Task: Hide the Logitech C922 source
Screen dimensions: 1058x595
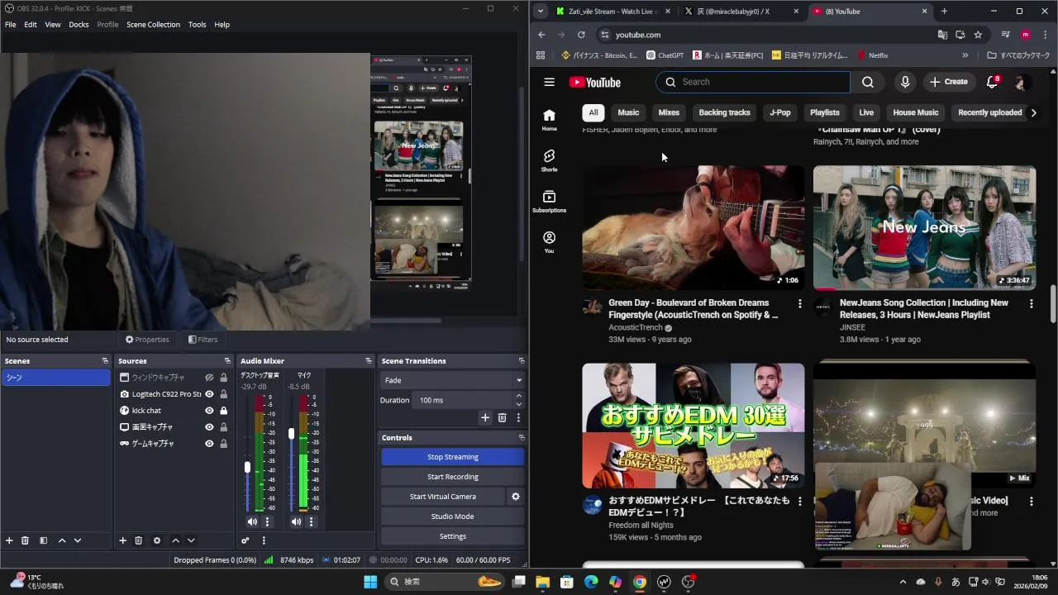Action: [x=209, y=394]
